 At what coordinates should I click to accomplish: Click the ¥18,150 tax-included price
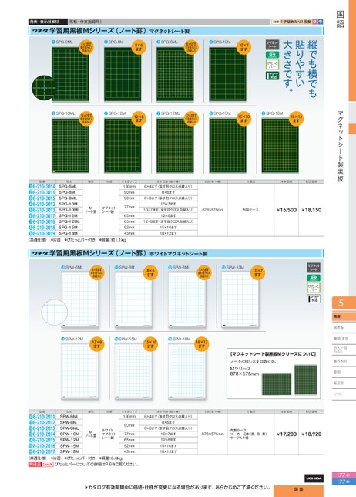[x=311, y=210]
